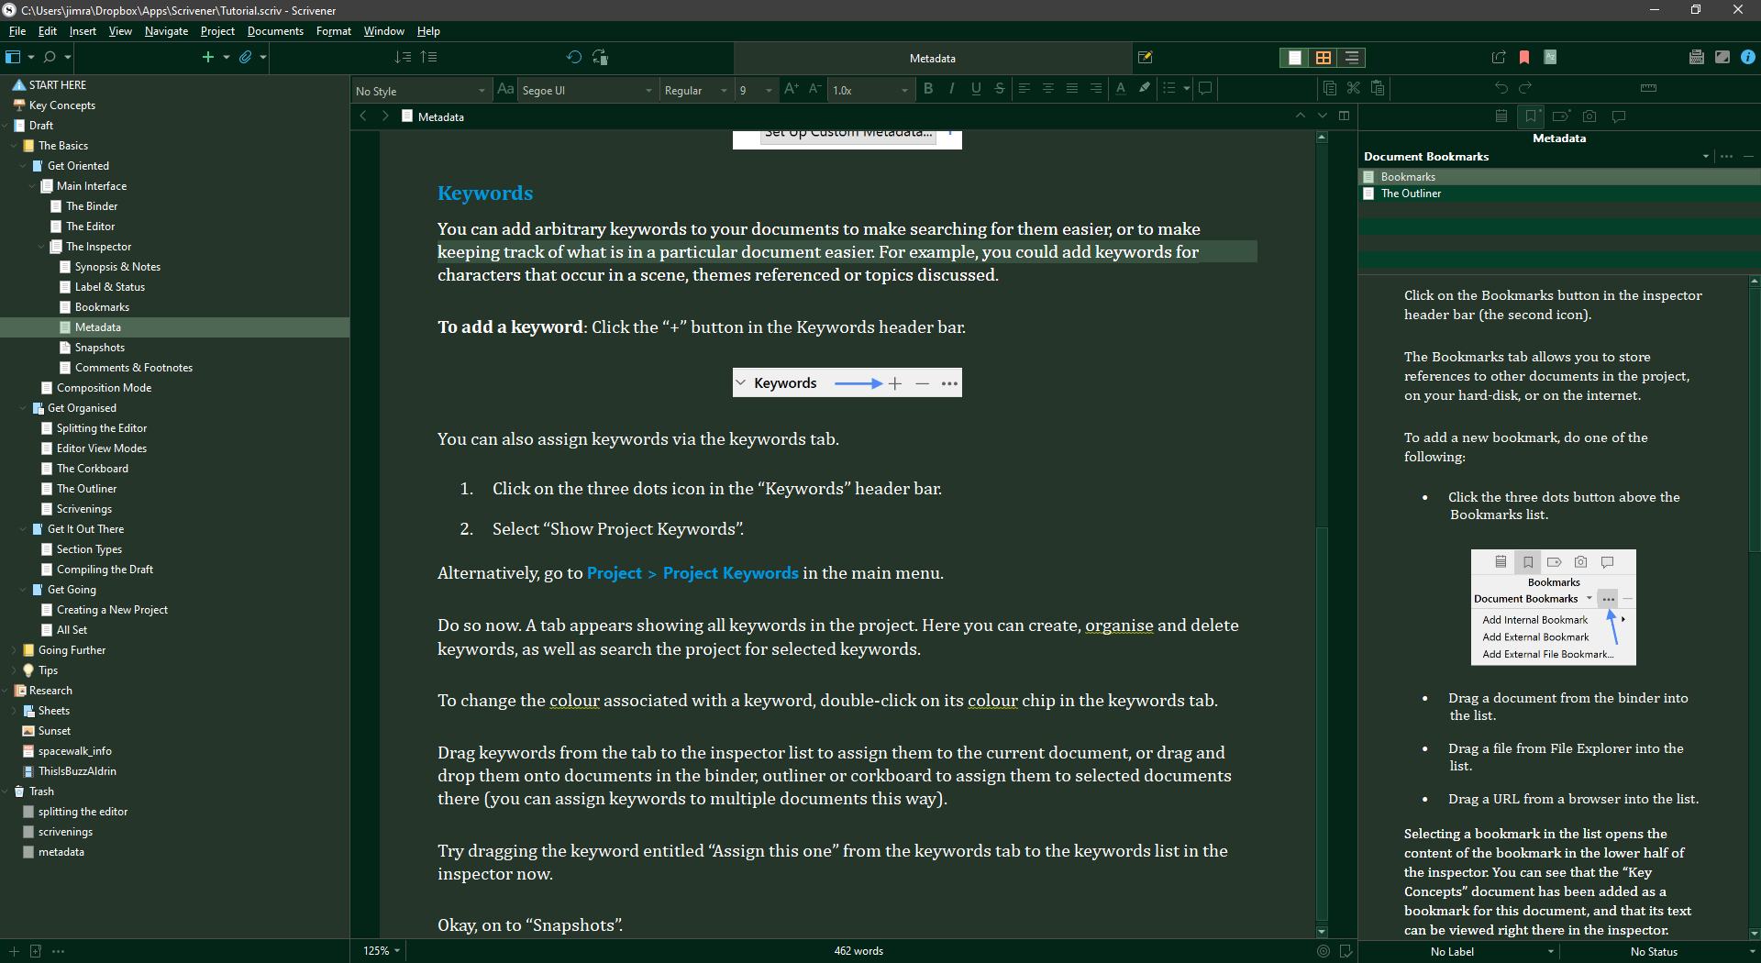The image size is (1761, 963).
Task: Toggle italic formatting on selected text
Action: click(x=952, y=89)
